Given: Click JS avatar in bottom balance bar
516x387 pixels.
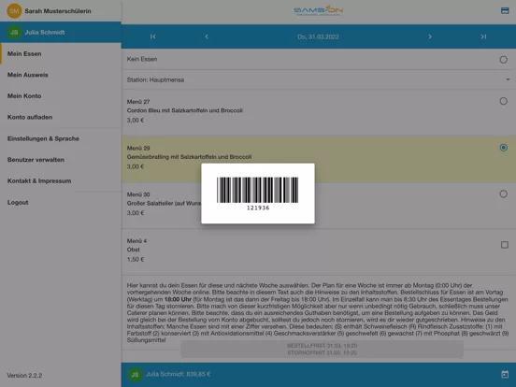Looking at the screenshot, I should (135, 375).
